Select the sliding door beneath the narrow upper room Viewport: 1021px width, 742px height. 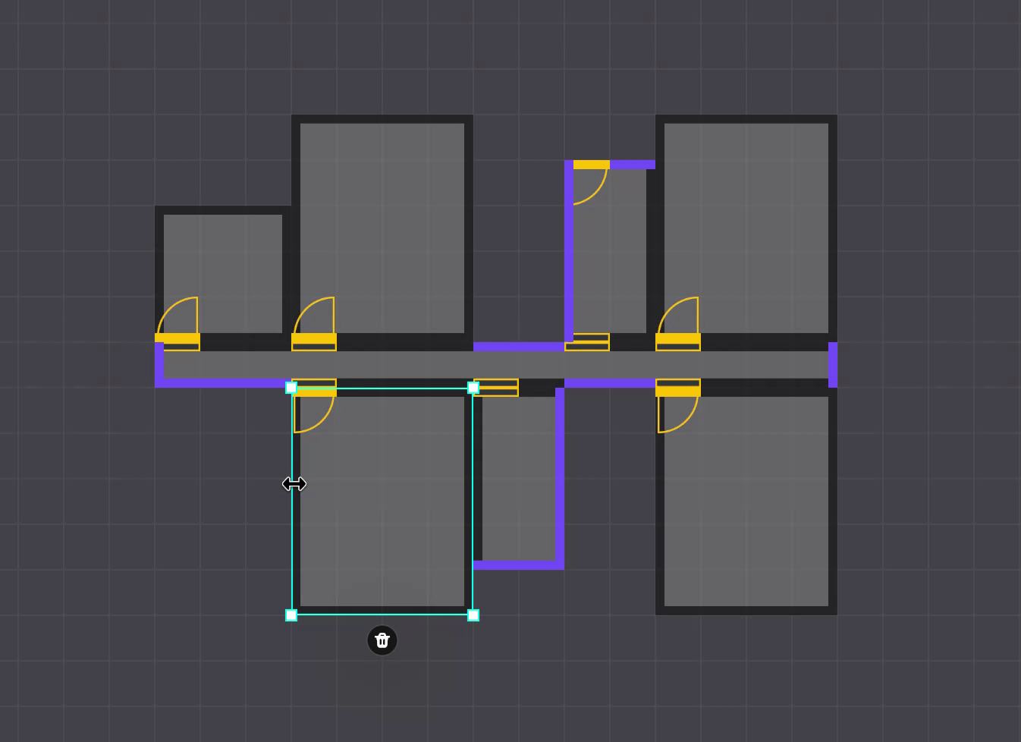click(587, 342)
